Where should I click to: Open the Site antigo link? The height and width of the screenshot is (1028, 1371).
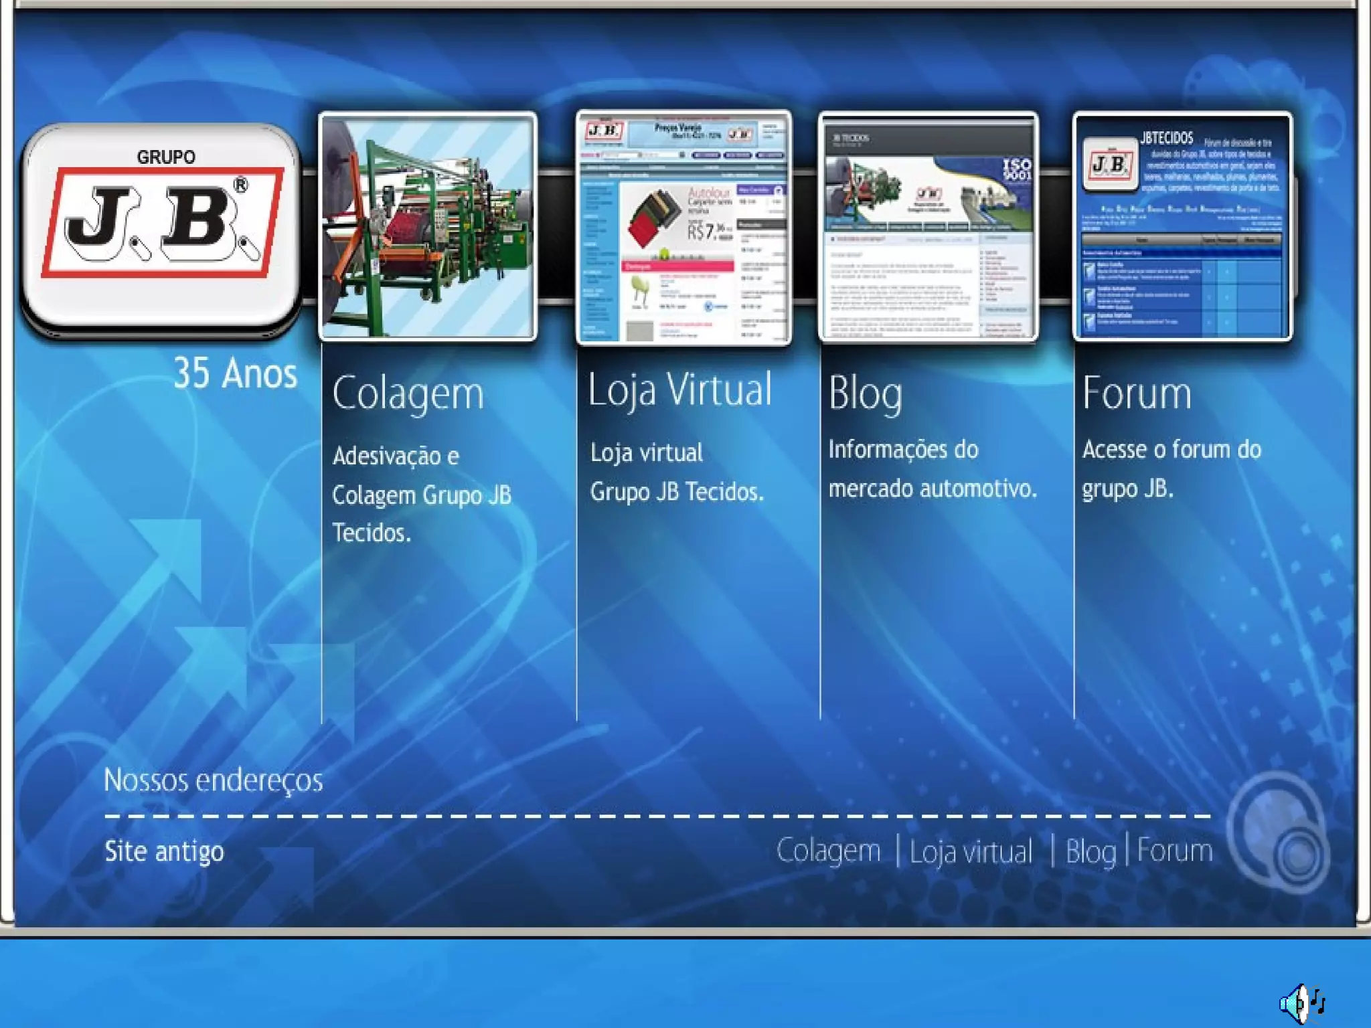[x=164, y=851]
